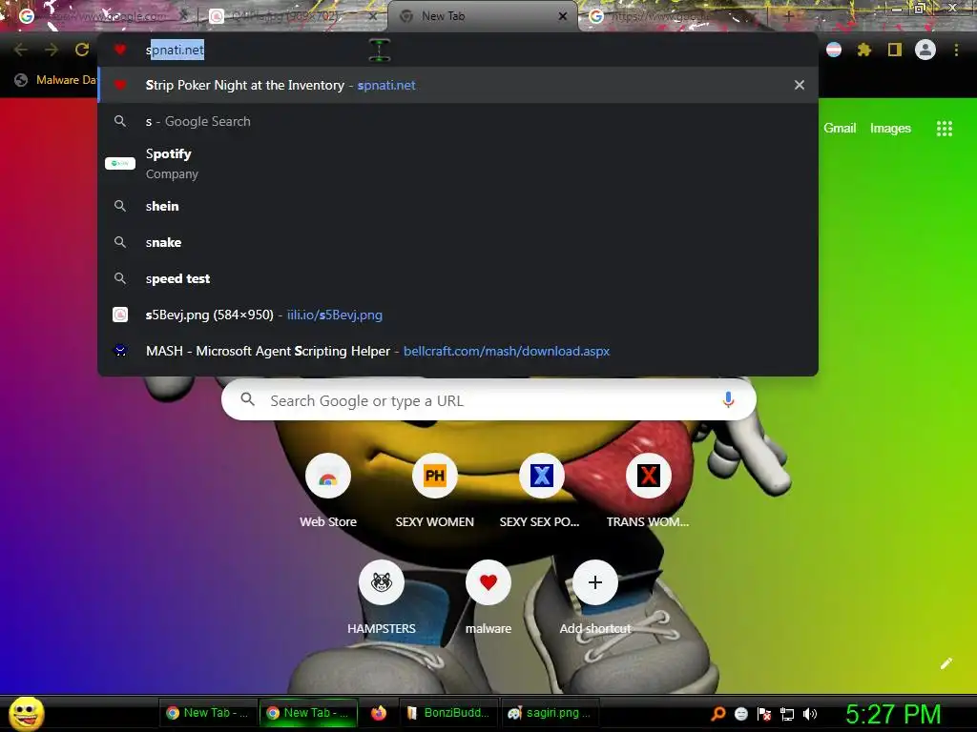Select the 's - Google Search' suggestion
977x732 pixels.
click(458, 121)
